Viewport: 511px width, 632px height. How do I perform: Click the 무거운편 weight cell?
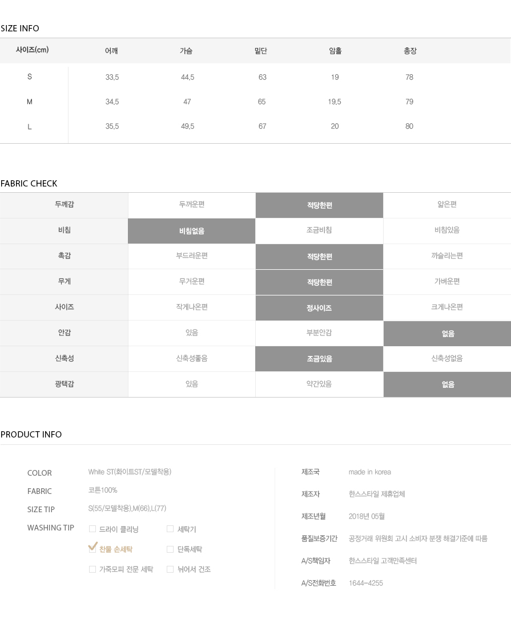tap(192, 281)
